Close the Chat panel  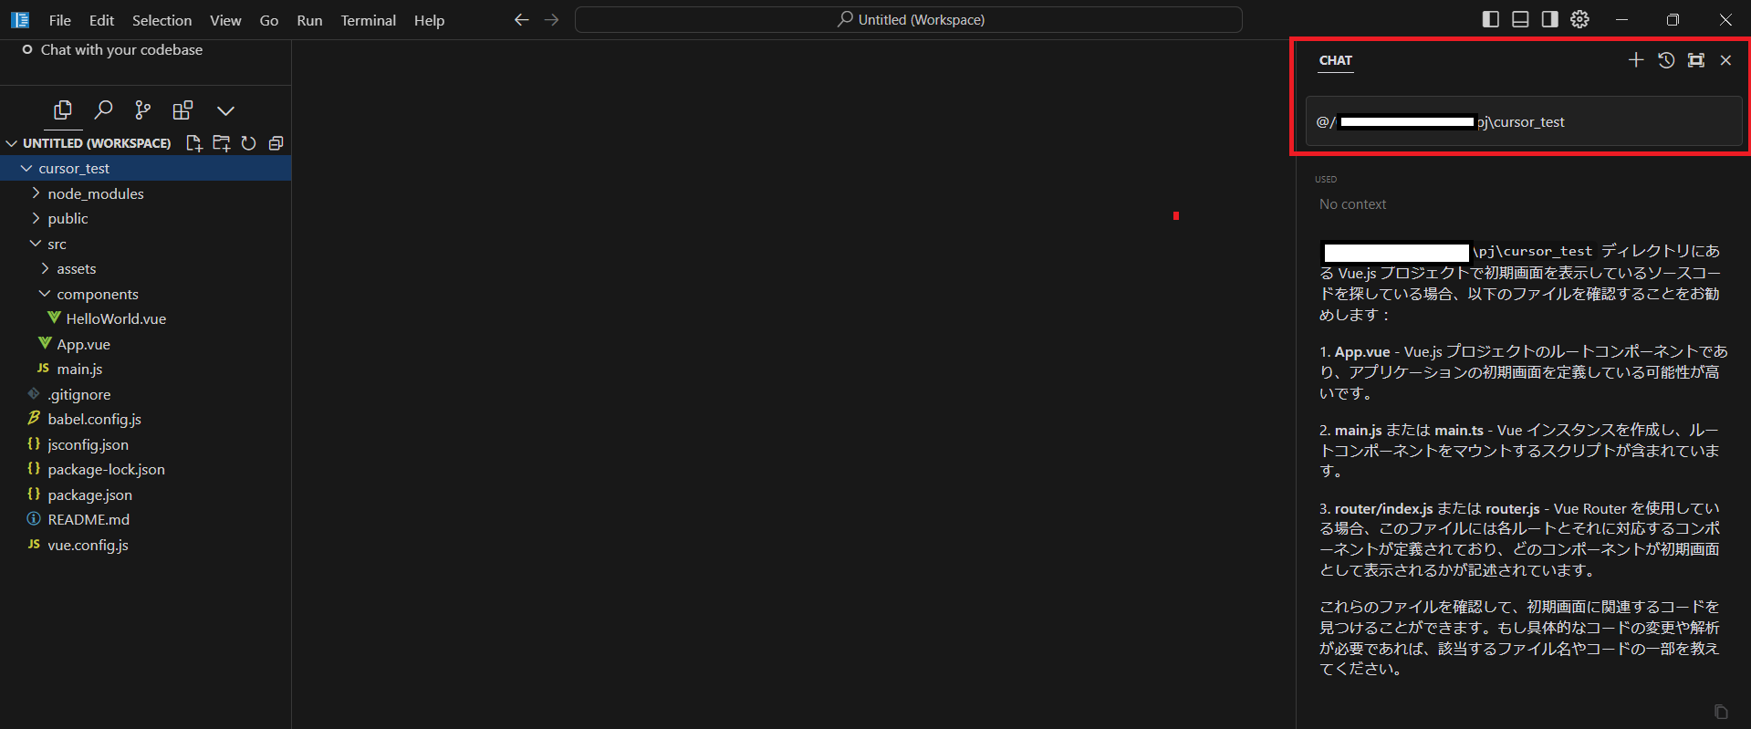pyautogui.click(x=1725, y=60)
